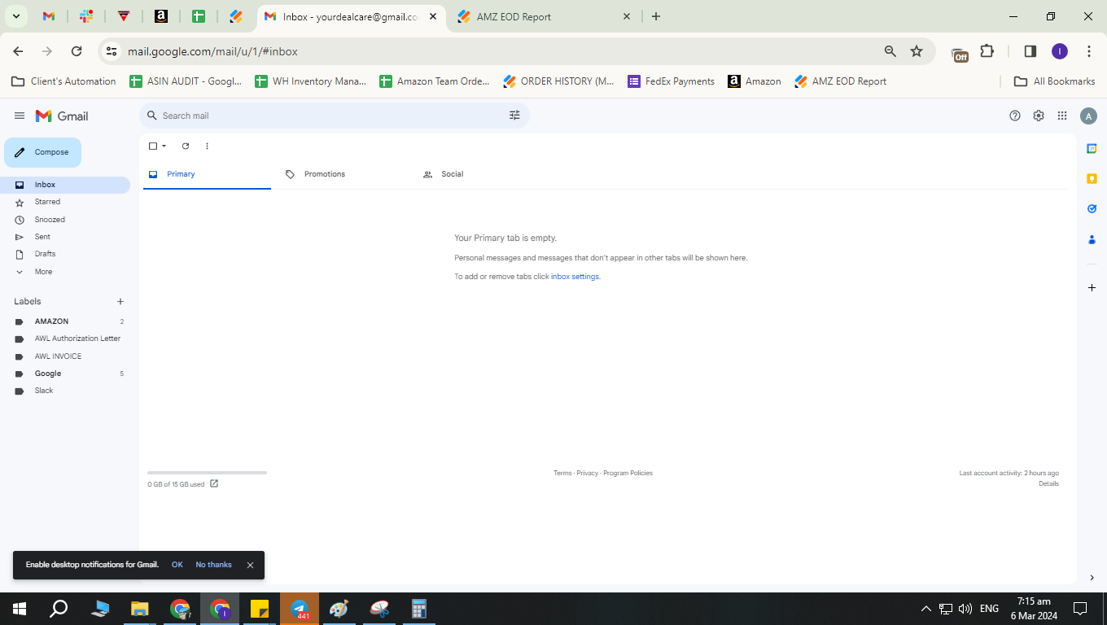Open All Bookmarks folder
The height and width of the screenshot is (625, 1107).
[1055, 81]
